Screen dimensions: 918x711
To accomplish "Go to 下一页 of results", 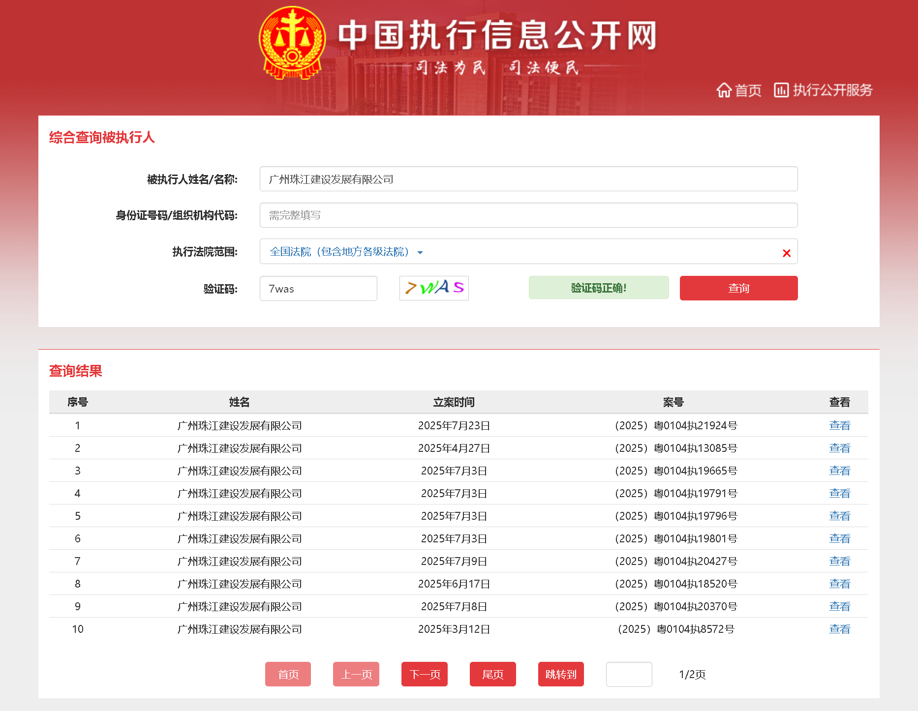I will [x=425, y=674].
